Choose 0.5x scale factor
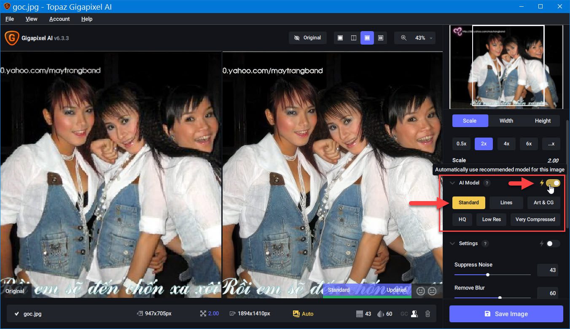570x329 pixels. click(x=461, y=144)
